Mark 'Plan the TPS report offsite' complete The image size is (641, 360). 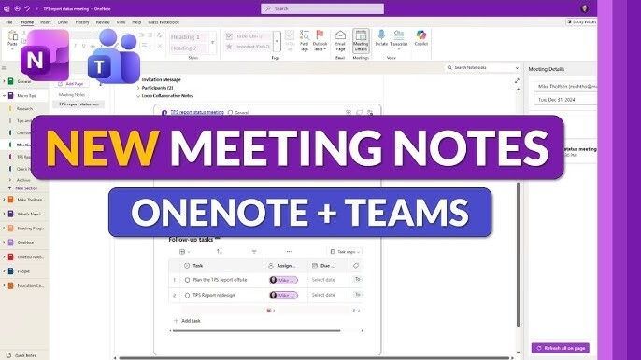click(x=187, y=280)
